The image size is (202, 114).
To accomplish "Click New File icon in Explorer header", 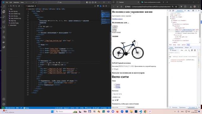I will tap(11, 6).
